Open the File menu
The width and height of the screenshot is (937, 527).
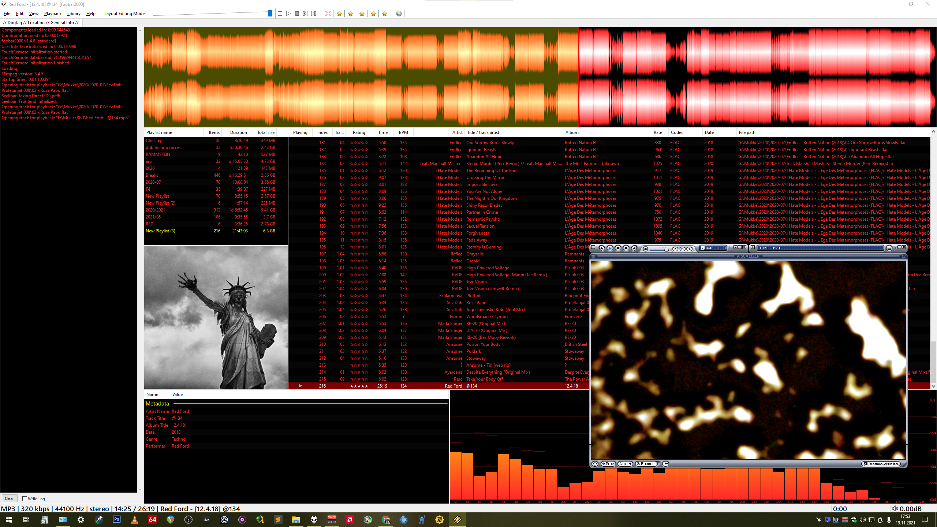pos(7,14)
